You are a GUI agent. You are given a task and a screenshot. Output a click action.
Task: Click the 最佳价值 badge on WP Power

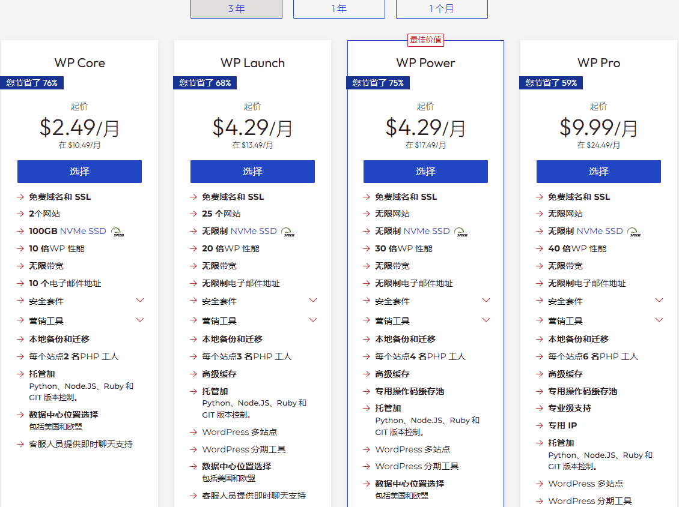(x=425, y=40)
